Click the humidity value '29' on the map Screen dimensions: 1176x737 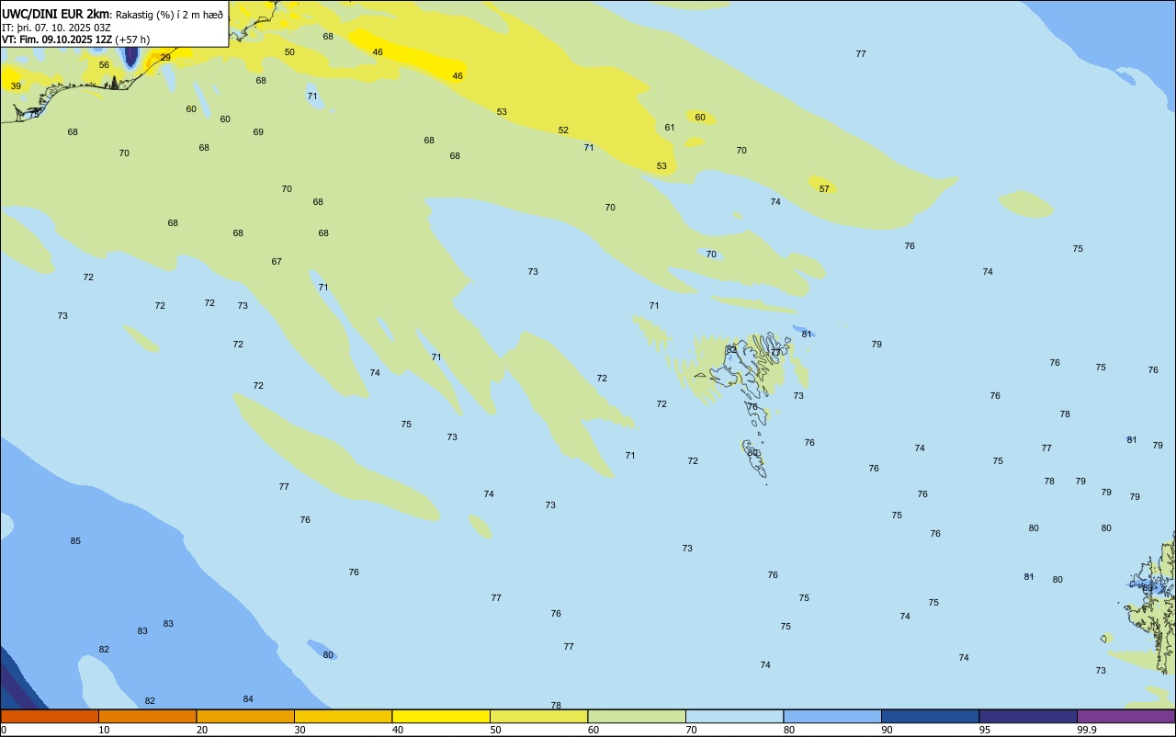[165, 58]
